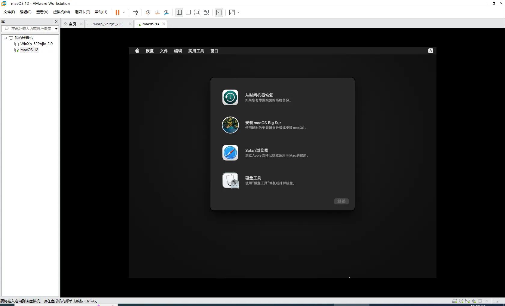Open the Disk Utility option
Screen dimensions: 505x306
point(230,180)
